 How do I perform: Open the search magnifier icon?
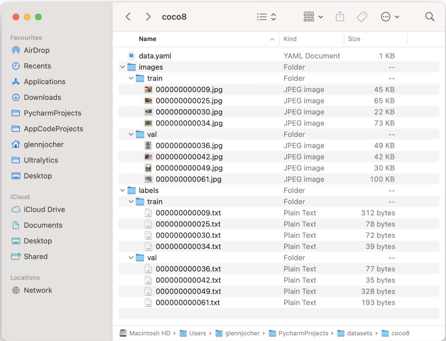[x=430, y=17]
